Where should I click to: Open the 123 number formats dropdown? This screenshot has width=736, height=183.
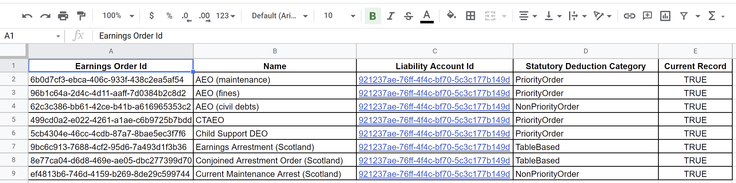pyautogui.click(x=226, y=16)
